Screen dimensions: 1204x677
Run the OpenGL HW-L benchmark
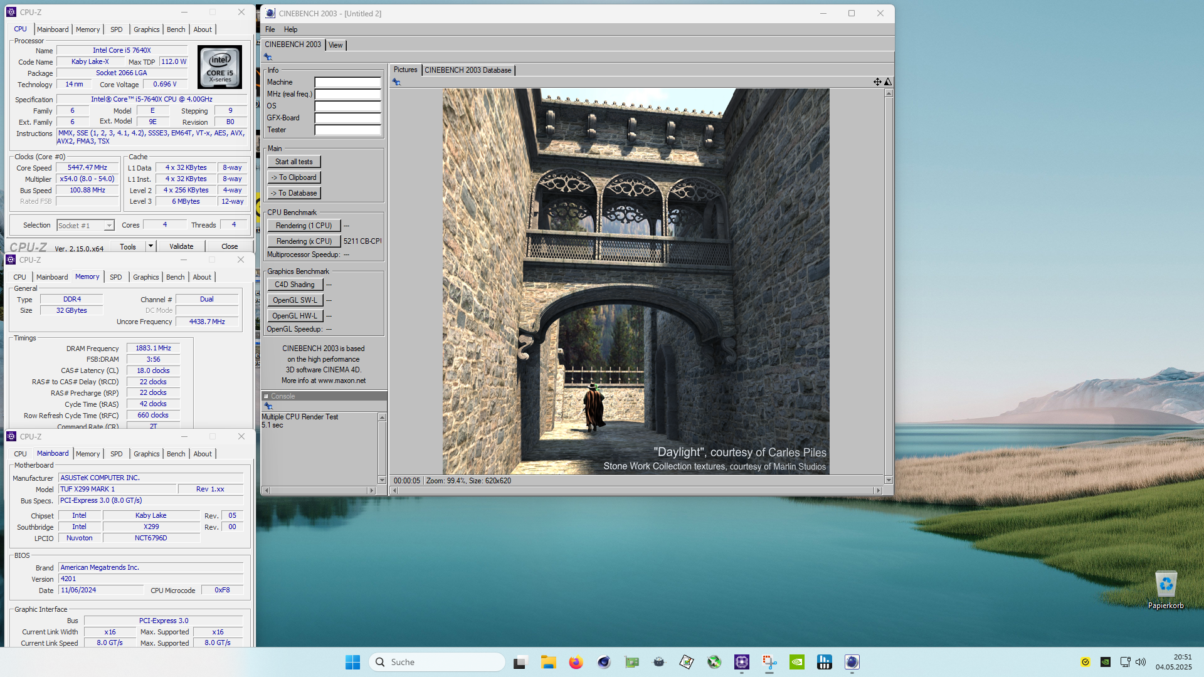pyautogui.click(x=295, y=316)
